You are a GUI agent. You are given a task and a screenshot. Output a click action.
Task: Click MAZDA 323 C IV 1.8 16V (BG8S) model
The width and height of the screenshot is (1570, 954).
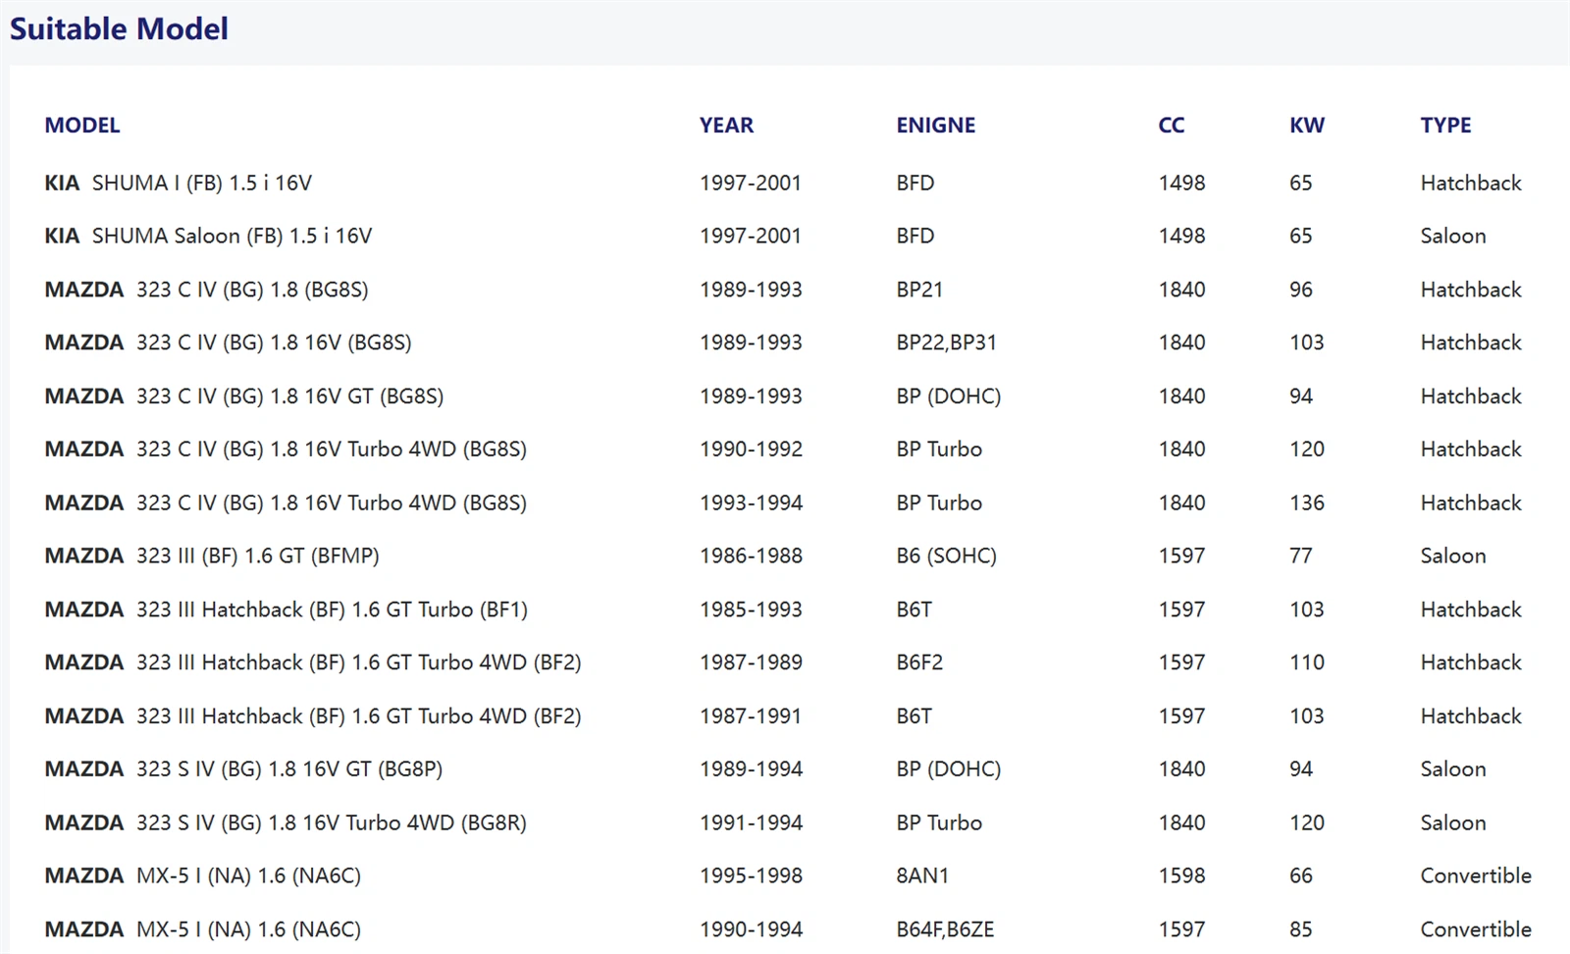click(x=228, y=343)
